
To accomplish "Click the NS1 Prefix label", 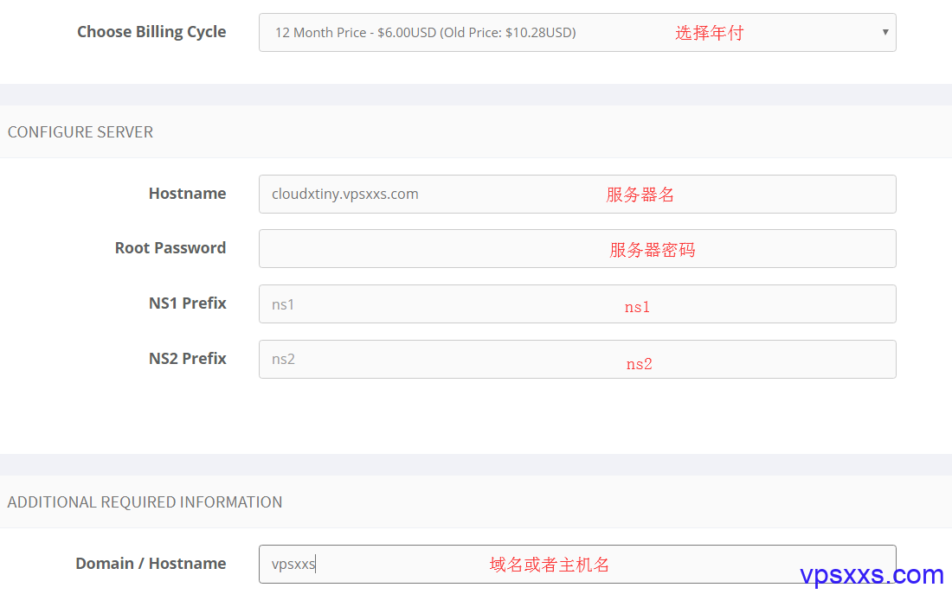I will [x=187, y=303].
